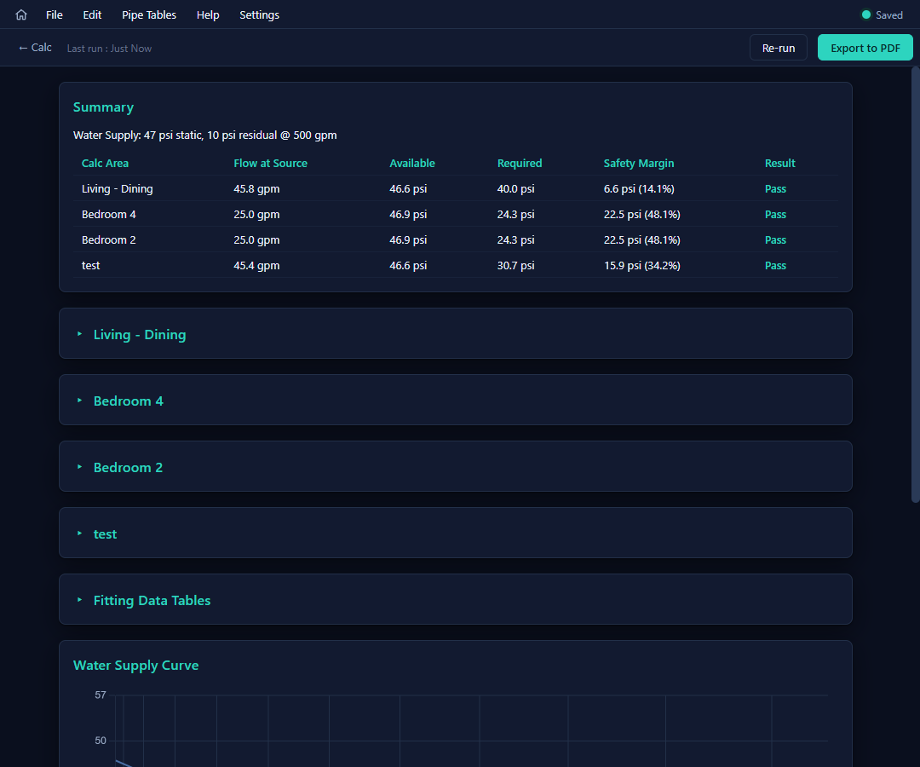This screenshot has height=767, width=920.
Task: Go to the home icon
Action: [21, 14]
